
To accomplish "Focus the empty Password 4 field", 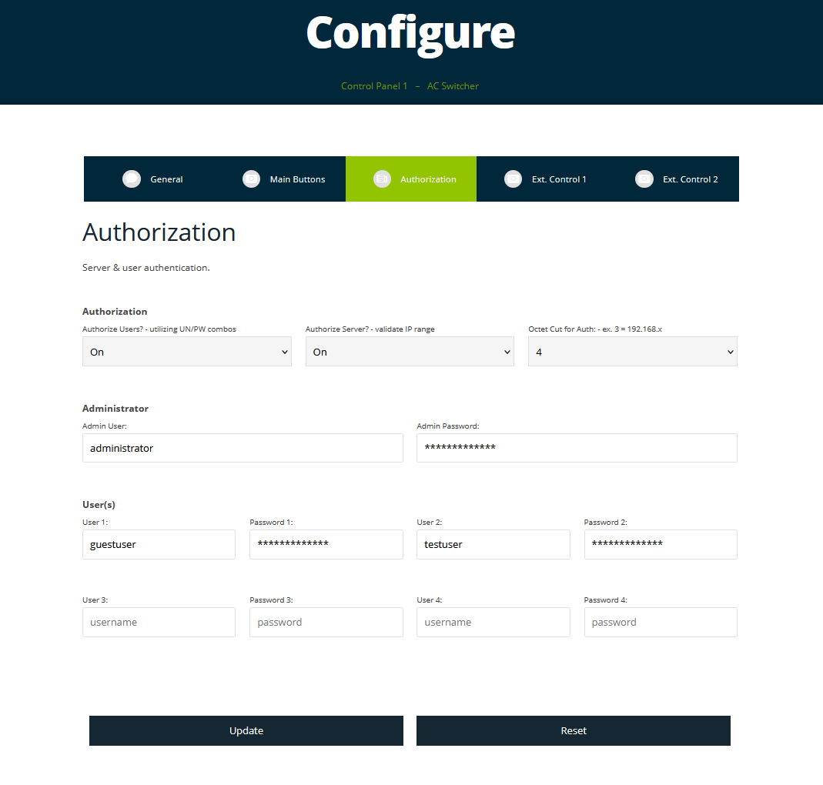I will click(661, 622).
